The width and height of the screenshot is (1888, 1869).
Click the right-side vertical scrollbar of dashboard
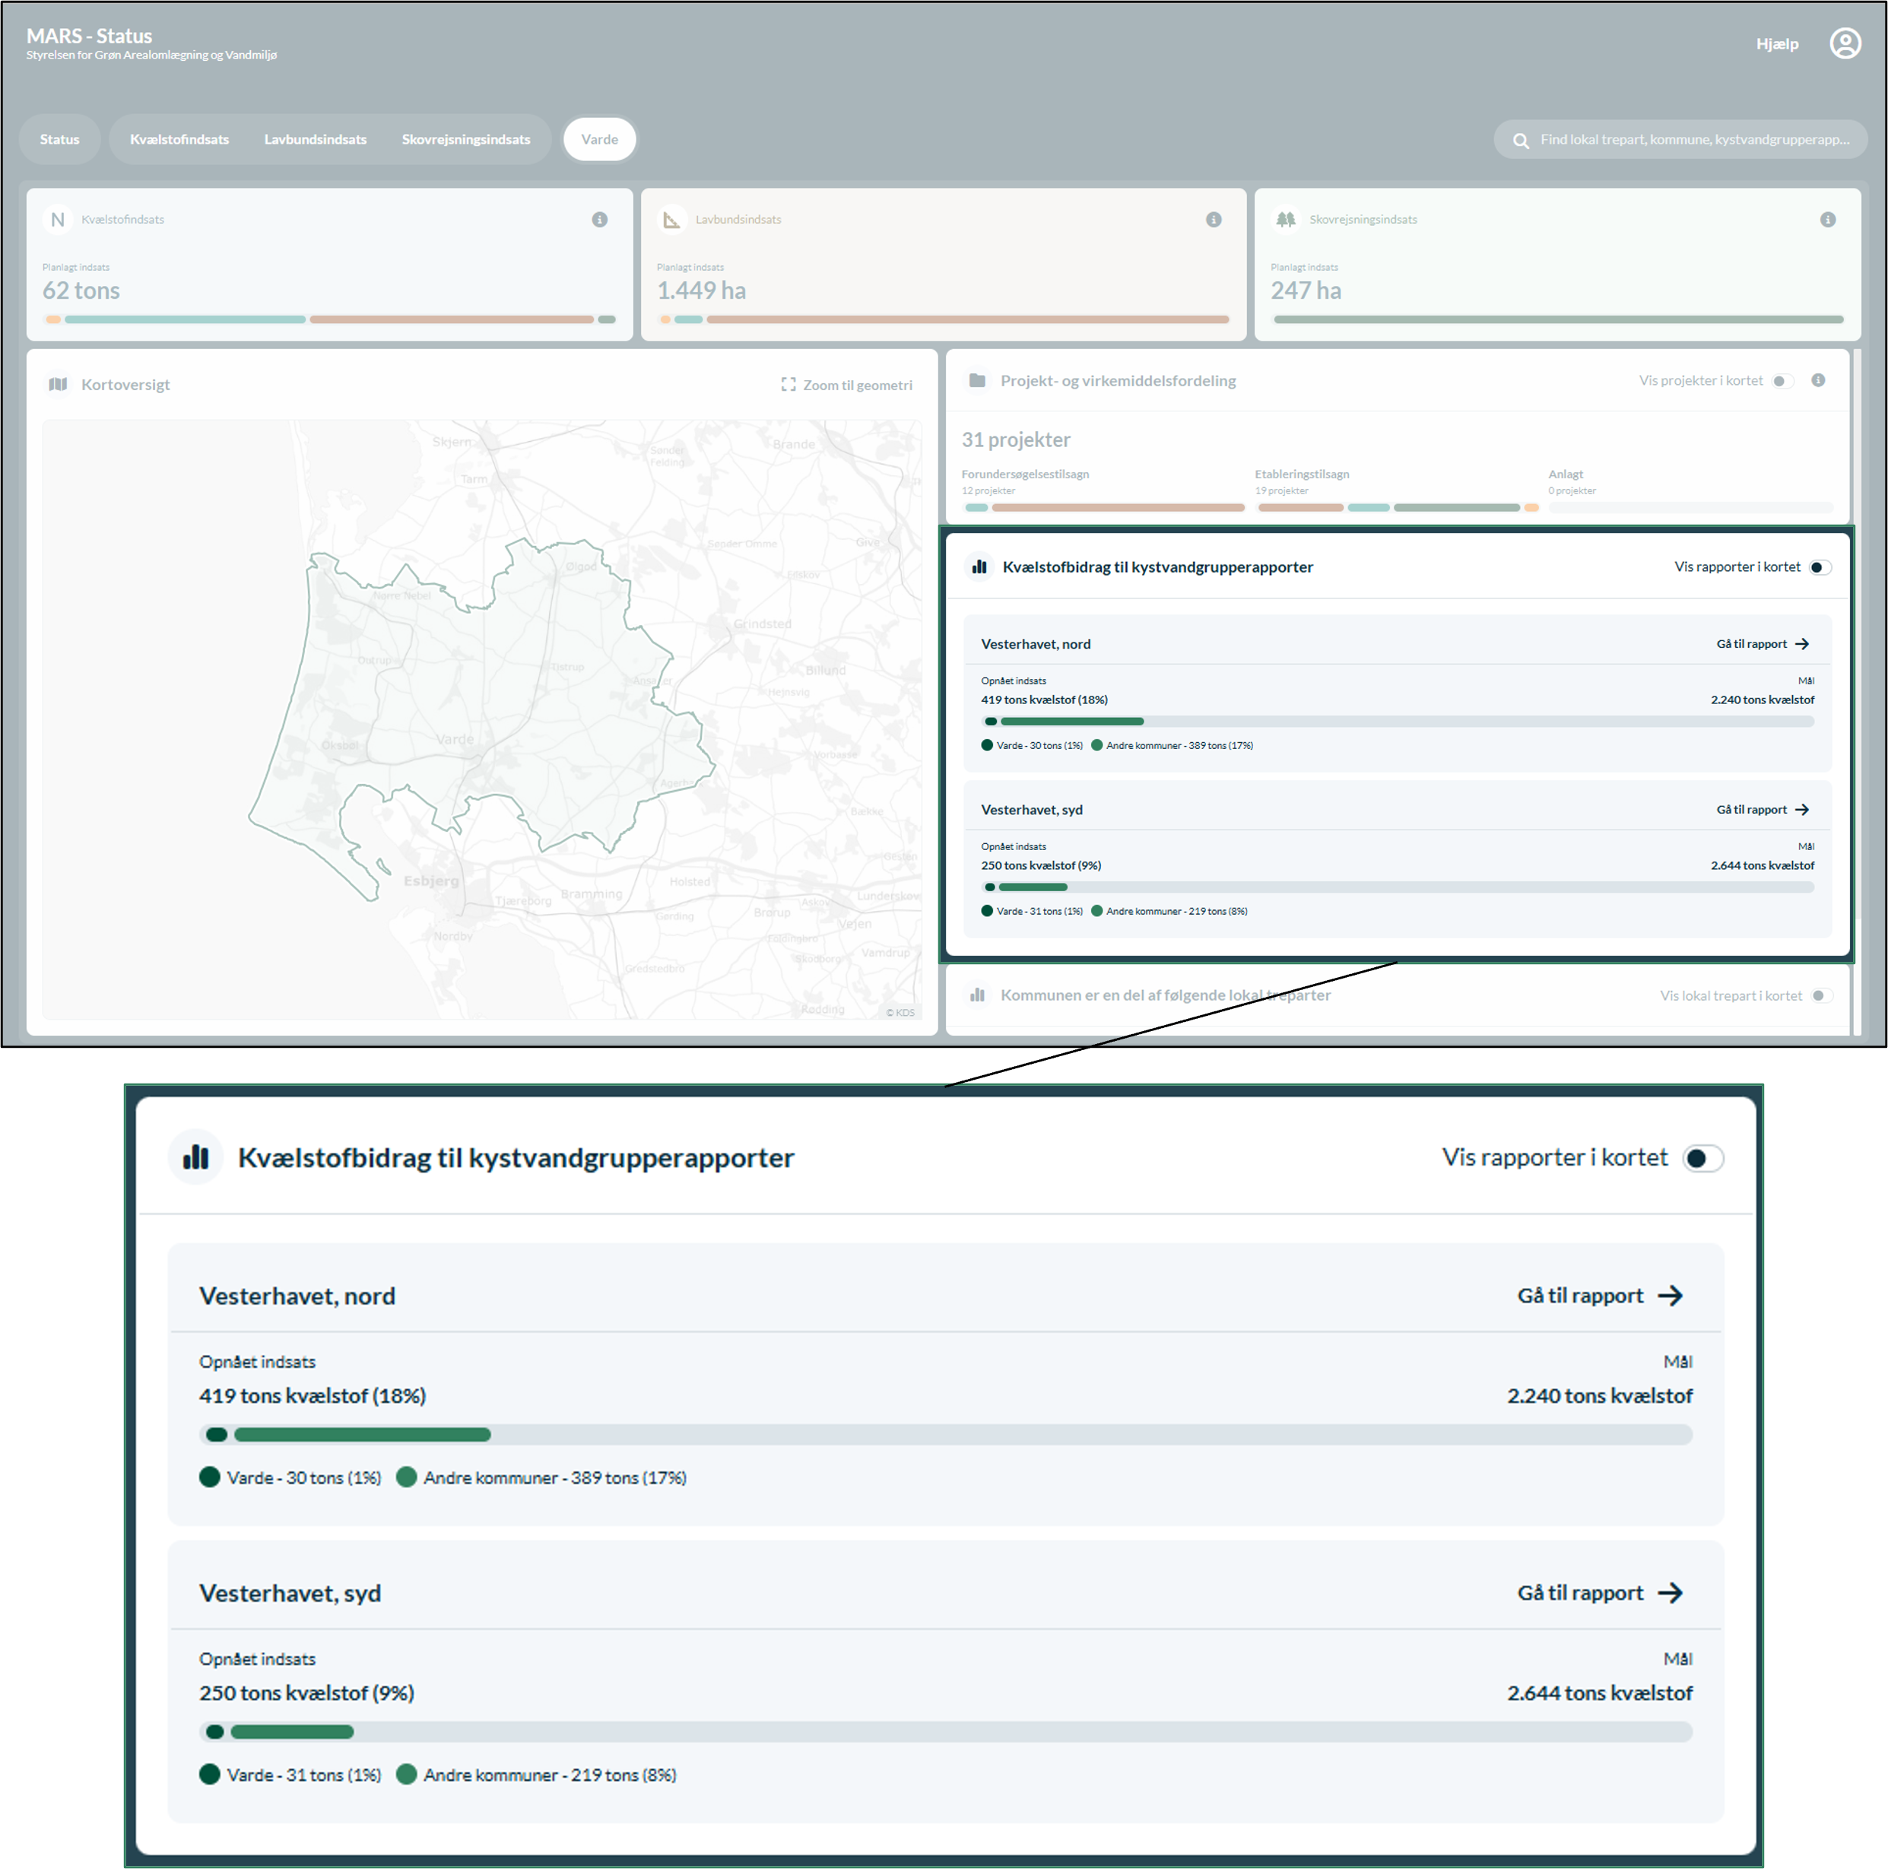click(1856, 692)
